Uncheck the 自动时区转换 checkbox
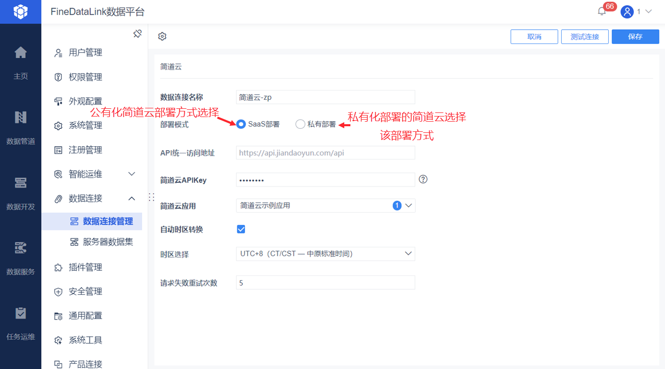Screen dimensions: 665x369 [241, 229]
